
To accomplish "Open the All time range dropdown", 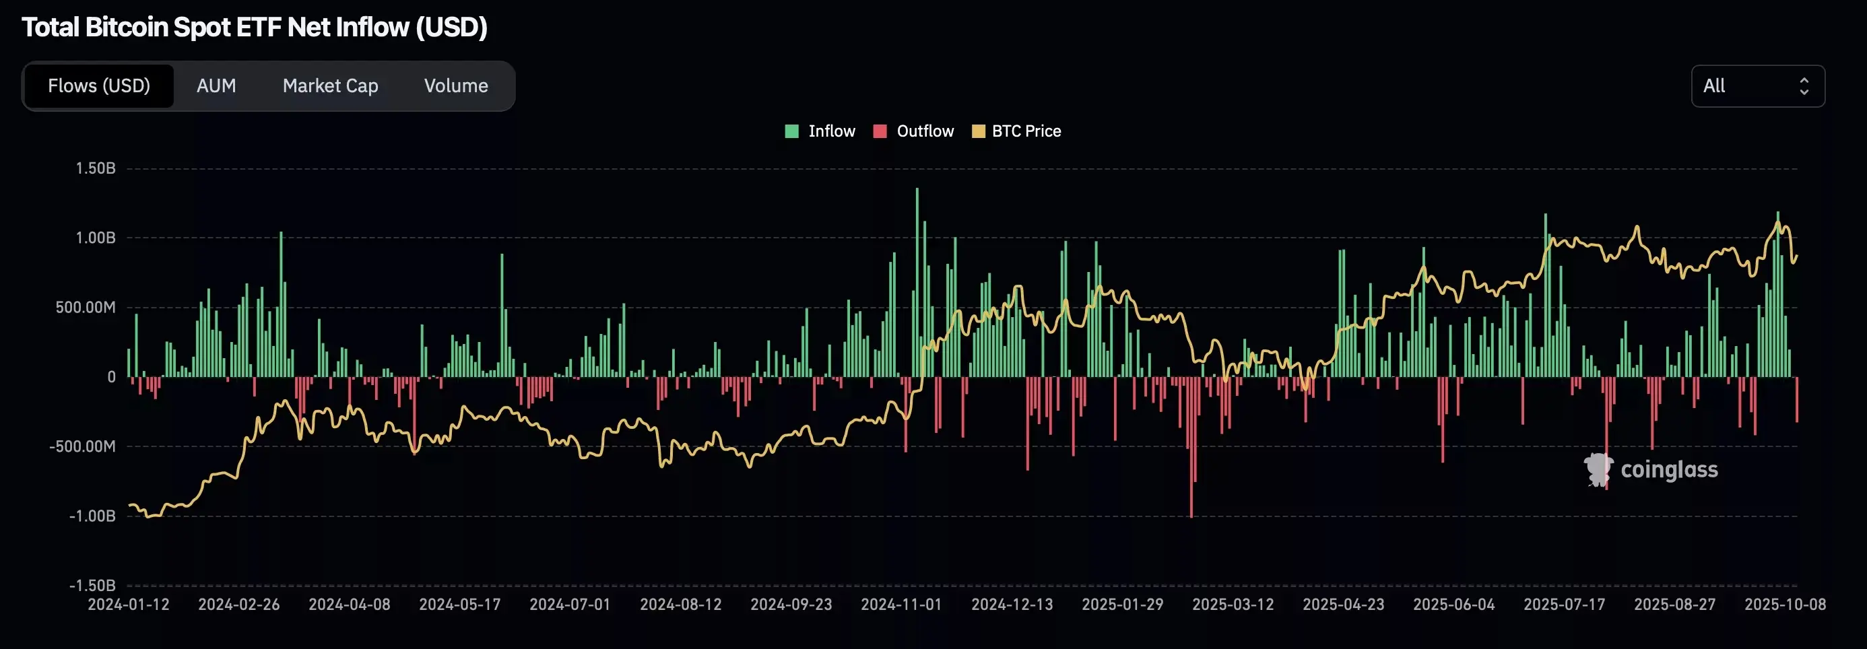I will coord(1757,86).
